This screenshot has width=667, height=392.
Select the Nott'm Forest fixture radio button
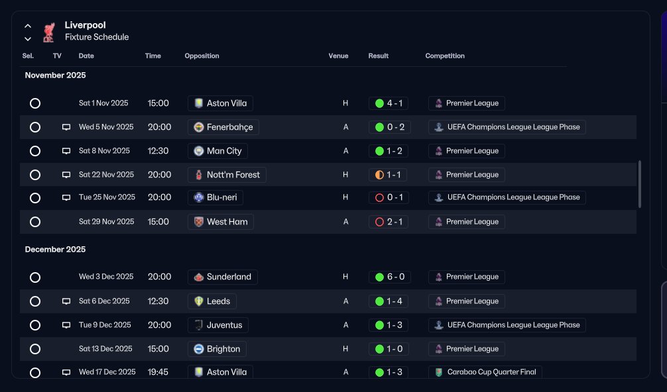click(x=35, y=175)
